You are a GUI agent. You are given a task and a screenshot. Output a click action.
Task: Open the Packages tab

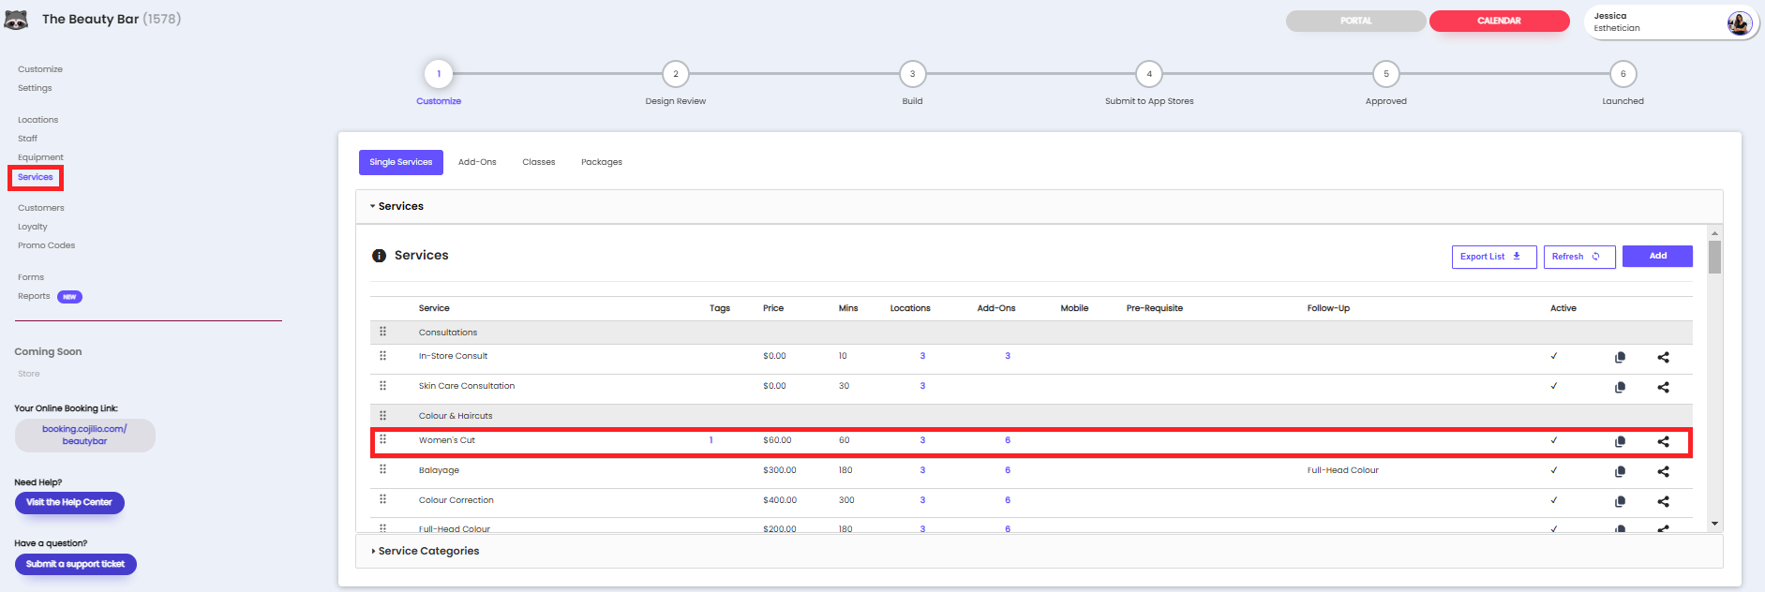[x=602, y=162]
